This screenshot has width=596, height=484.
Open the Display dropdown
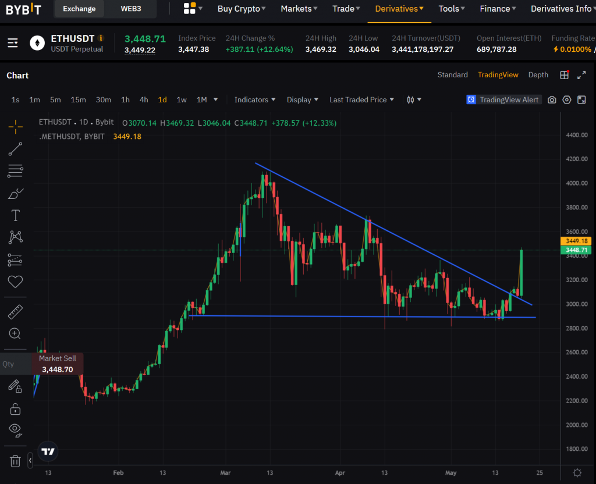click(302, 100)
